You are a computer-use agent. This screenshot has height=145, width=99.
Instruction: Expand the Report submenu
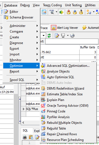[x=21, y=71]
